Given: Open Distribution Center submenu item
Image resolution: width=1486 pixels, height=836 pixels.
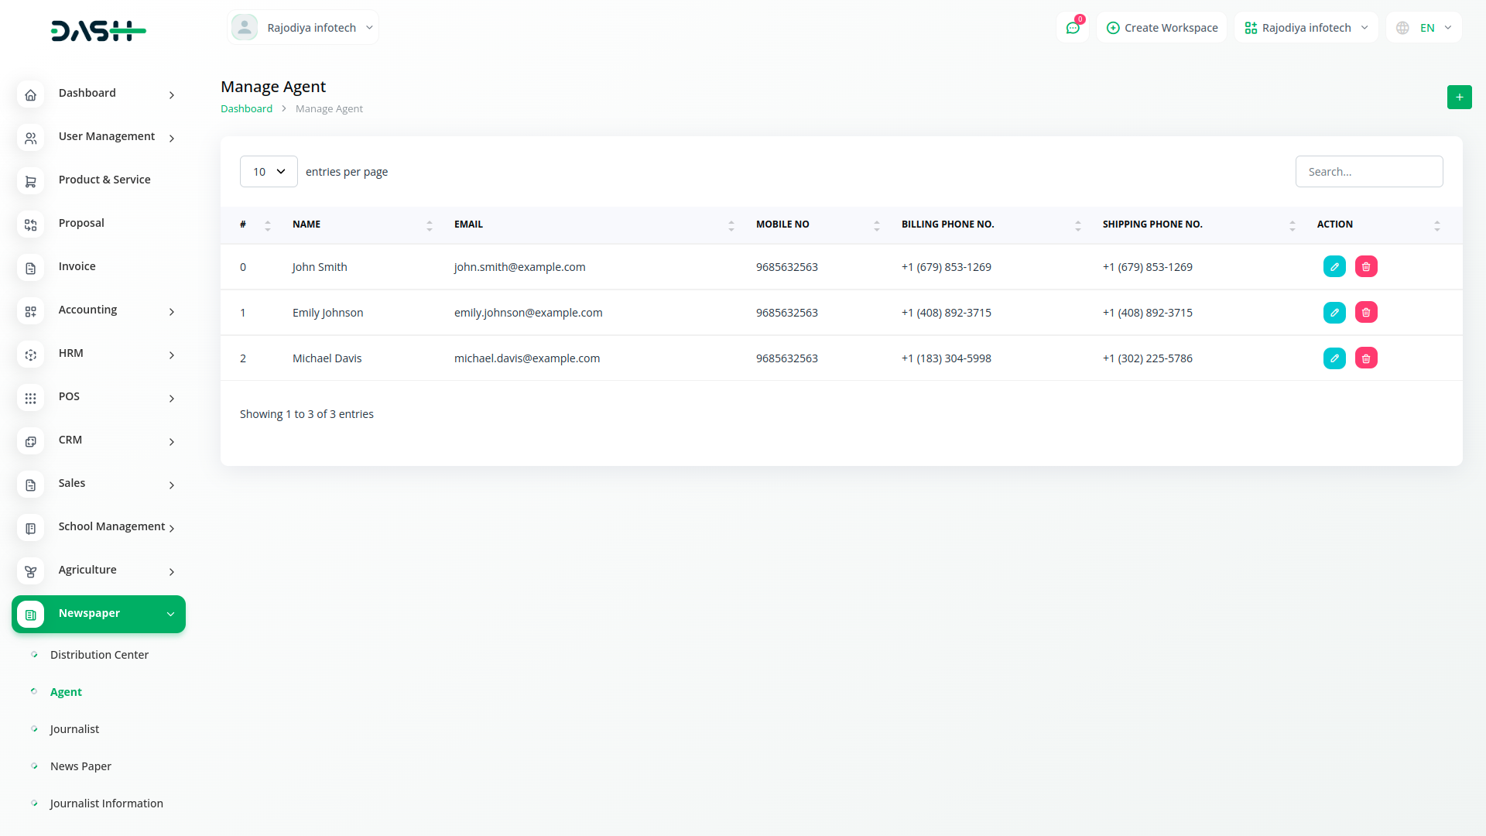Looking at the screenshot, I should coord(99,655).
